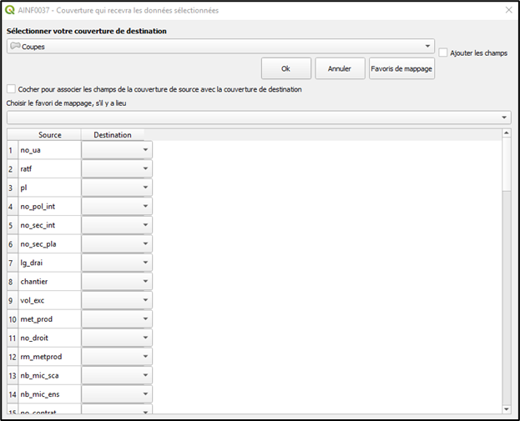Image resolution: width=520 pixels, height=421 pixels.
Task: Click the Destination column header
Action: (112, 134)
